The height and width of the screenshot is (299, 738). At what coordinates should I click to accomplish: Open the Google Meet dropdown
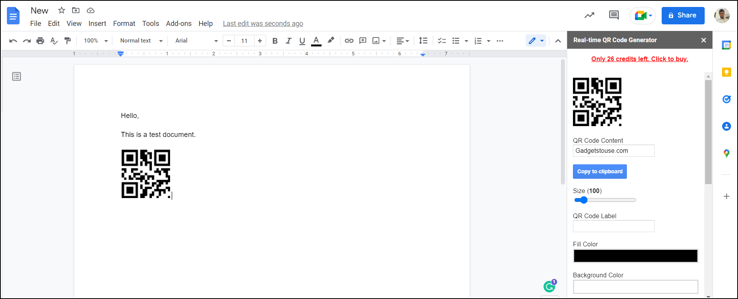point(643,15)
